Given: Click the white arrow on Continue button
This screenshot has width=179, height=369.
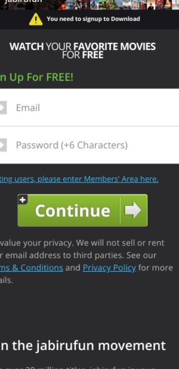Looking at the screenshot, I should tap(133, 210).
